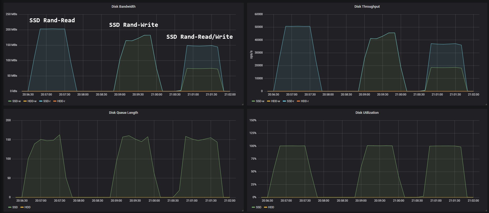Click the "20:57:30" time label in Disk Queue Length
The height and width of the screenshot is (213, 489).
(x=60, y=201)
